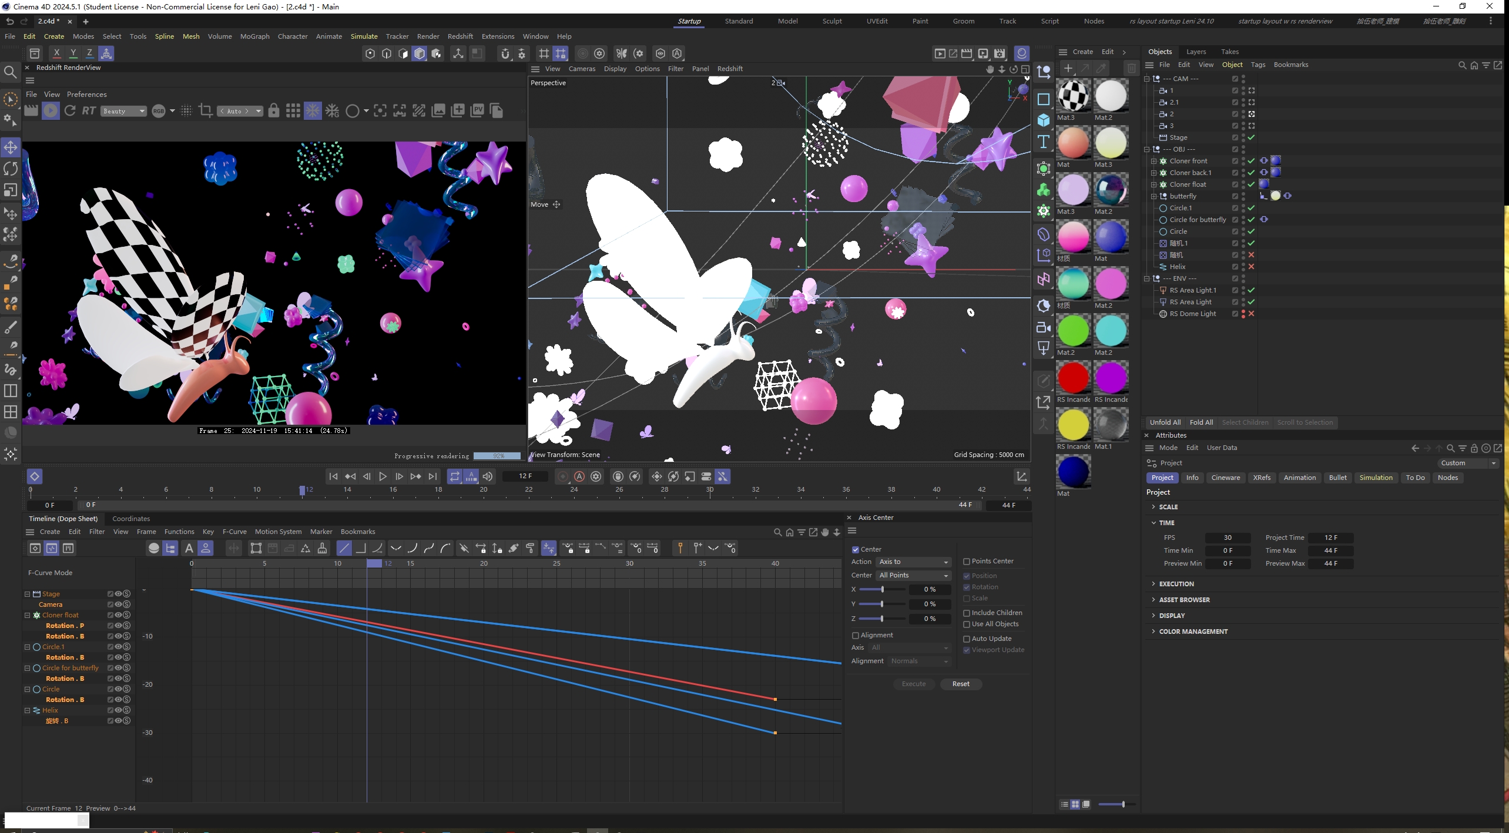Screen dimensions: 1509x833
Task: Select the Move tool in left toolbar
Action: pyautogui.click(x=11, y=147)
